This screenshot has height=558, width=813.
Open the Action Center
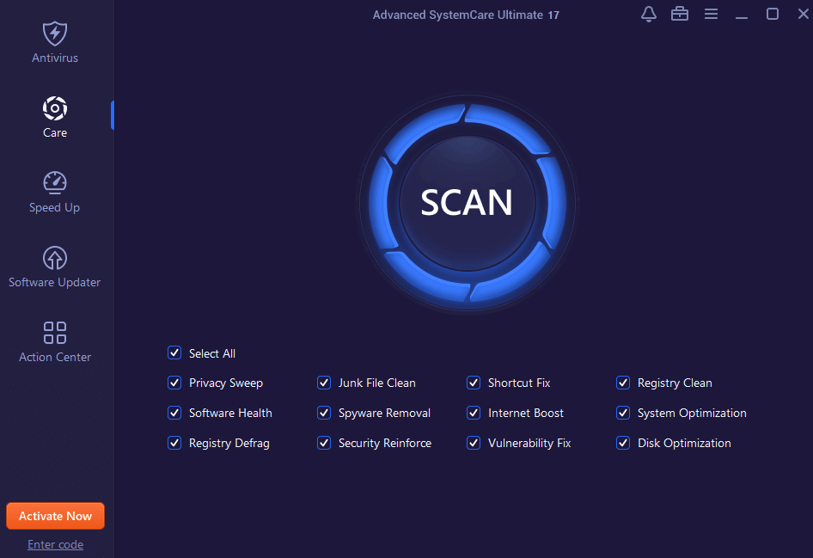54,340
